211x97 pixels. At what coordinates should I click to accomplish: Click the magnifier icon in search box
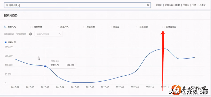pyautogui.click(x=7, y=5)
